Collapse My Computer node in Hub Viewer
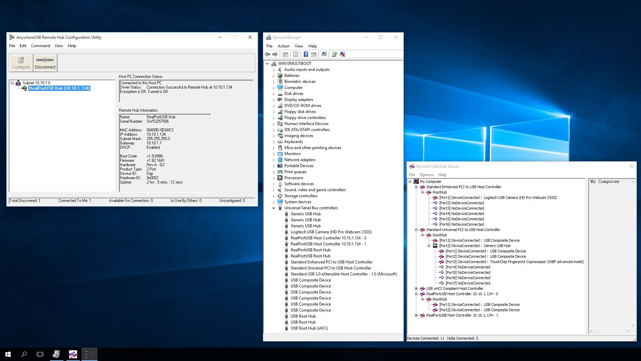 (x=410, y=182)
